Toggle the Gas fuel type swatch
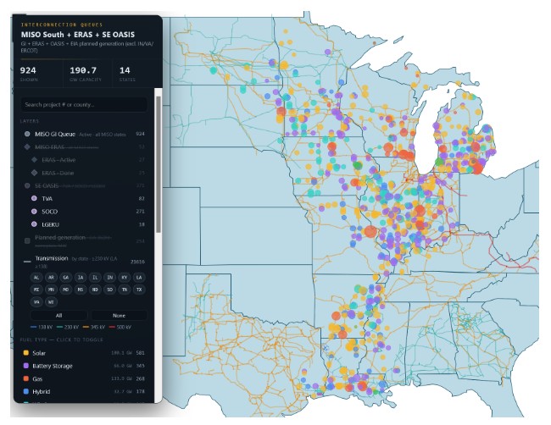This screenshot has height=425, width=551. coord(26,378)
